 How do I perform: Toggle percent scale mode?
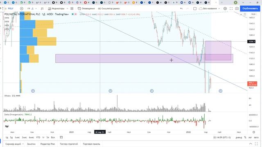tap(245, 138)
